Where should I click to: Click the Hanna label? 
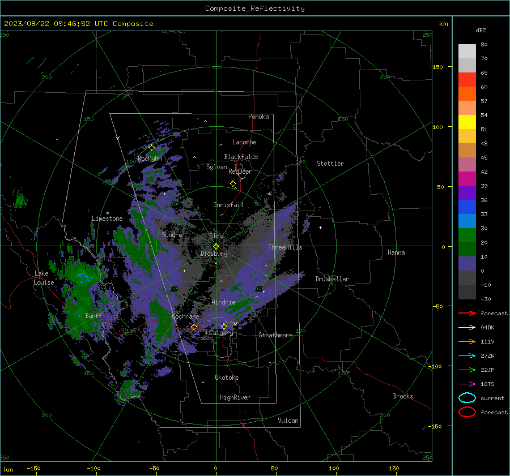[396, 252]
